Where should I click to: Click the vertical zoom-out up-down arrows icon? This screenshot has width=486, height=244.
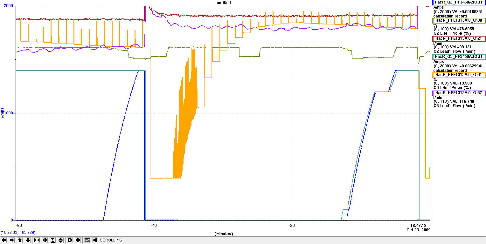pyautogui.click(x=61, y=240)
